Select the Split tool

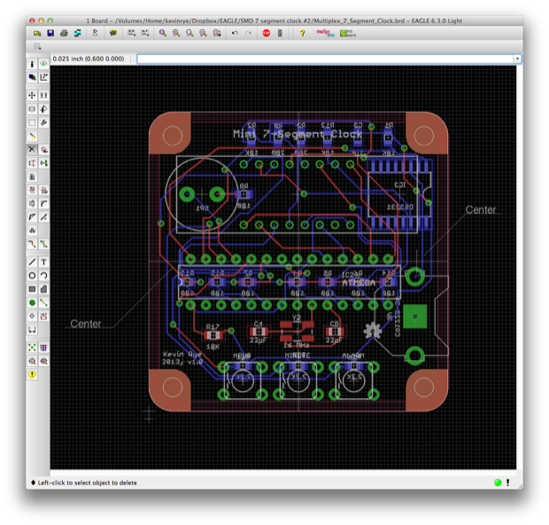coord(32,217)
